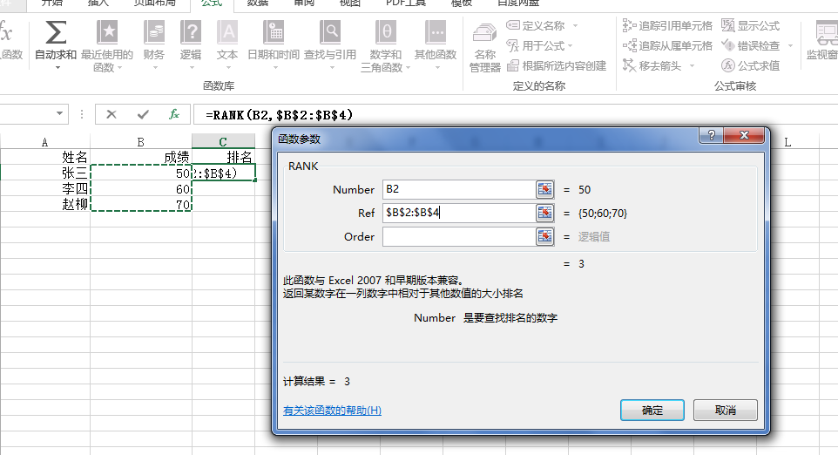Click the dialog help question mark button
Image resolution: width=838 pixels, height=455 pixels.
[x=712, y=135]
